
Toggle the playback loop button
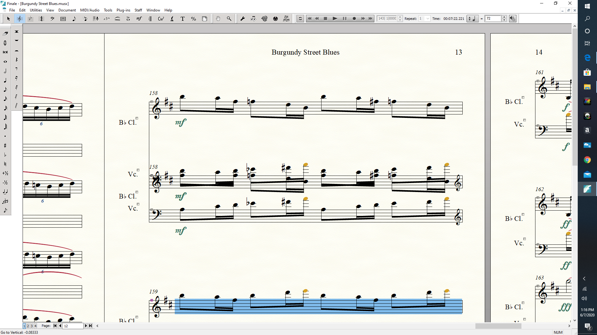[300, 19]
